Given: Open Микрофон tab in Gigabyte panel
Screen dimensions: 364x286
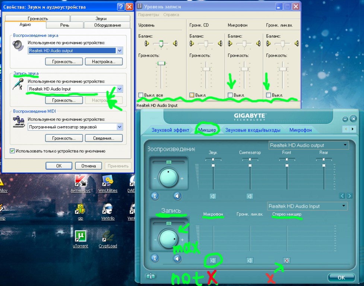Looking at the screenshot, I should [300, 130].
